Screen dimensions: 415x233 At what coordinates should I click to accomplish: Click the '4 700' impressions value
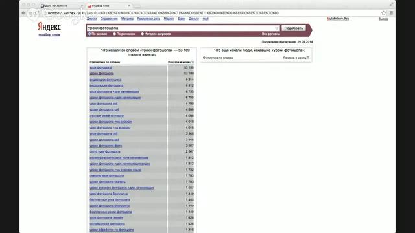click(189, 104)
